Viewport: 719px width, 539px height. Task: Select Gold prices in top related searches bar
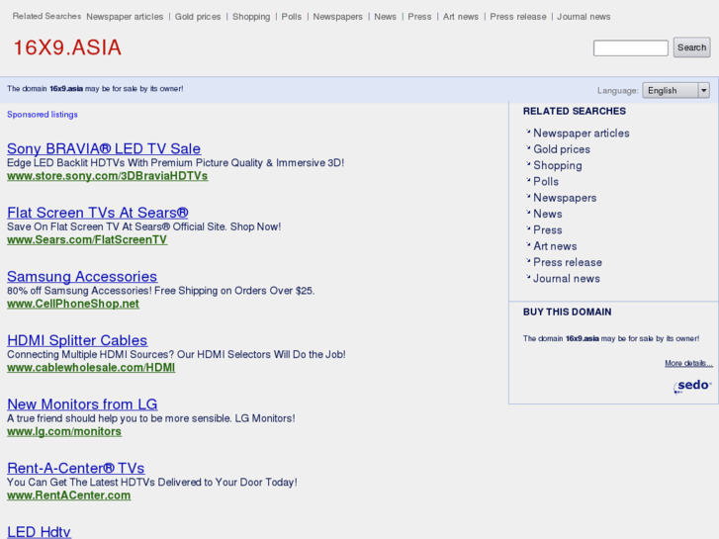[x=198, y=17]
